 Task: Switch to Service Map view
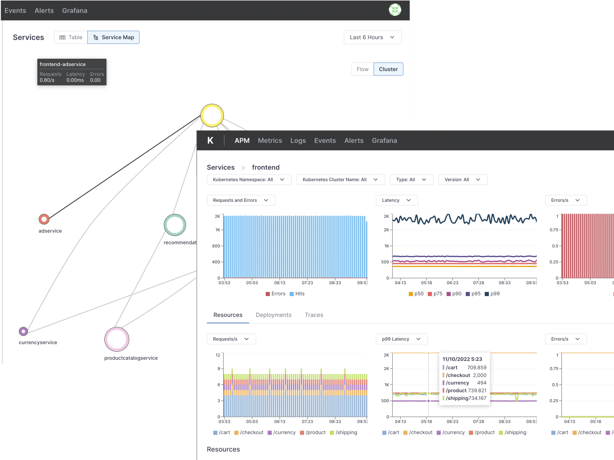pyautogui.click(x=113, y=37)
